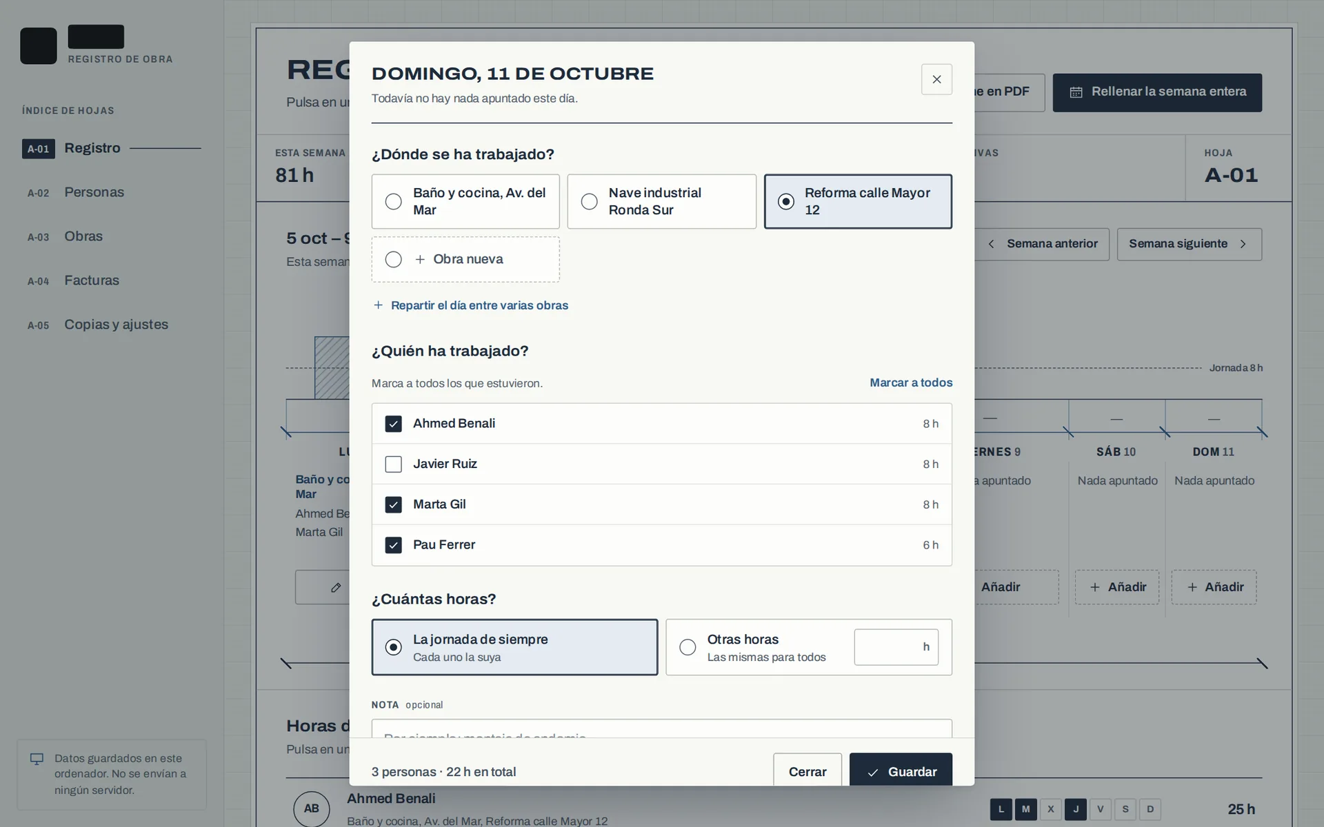The height and width of the screenshot is (827, 1324).
Task: Select Reforma calle Mayor 12 option
Action: (x=858, y=201)
